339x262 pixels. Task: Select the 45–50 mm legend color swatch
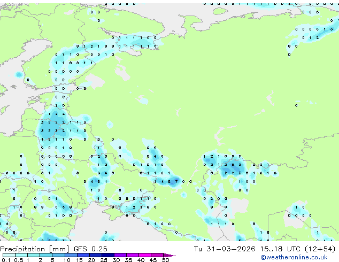(157, 255)
